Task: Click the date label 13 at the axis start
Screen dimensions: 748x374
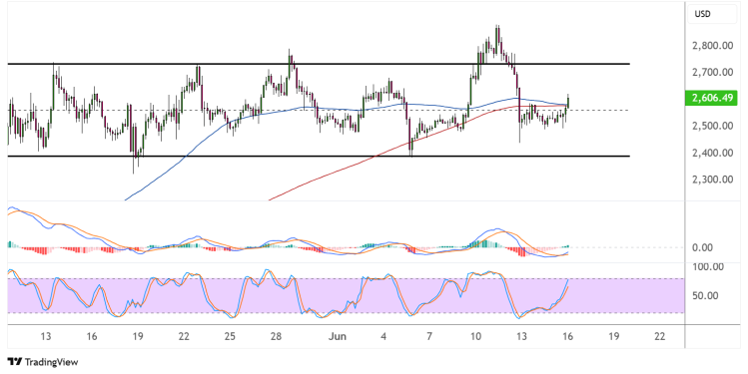Action: (45, 336)
